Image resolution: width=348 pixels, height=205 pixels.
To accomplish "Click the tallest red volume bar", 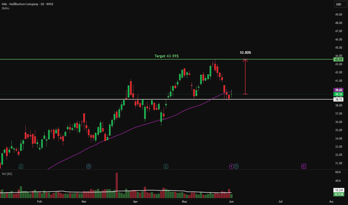I will pos(117,185).
